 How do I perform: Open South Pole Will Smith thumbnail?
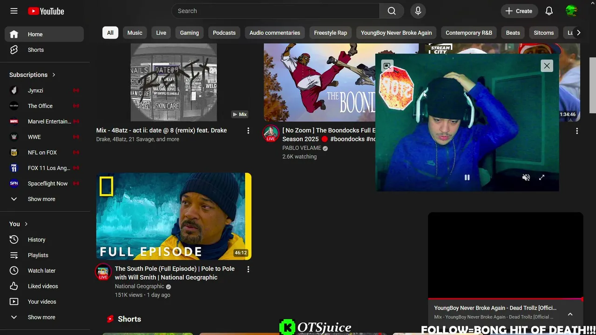(174, 216)
